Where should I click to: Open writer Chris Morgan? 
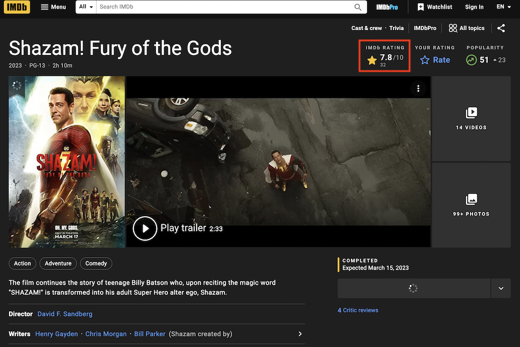[106, 334]
